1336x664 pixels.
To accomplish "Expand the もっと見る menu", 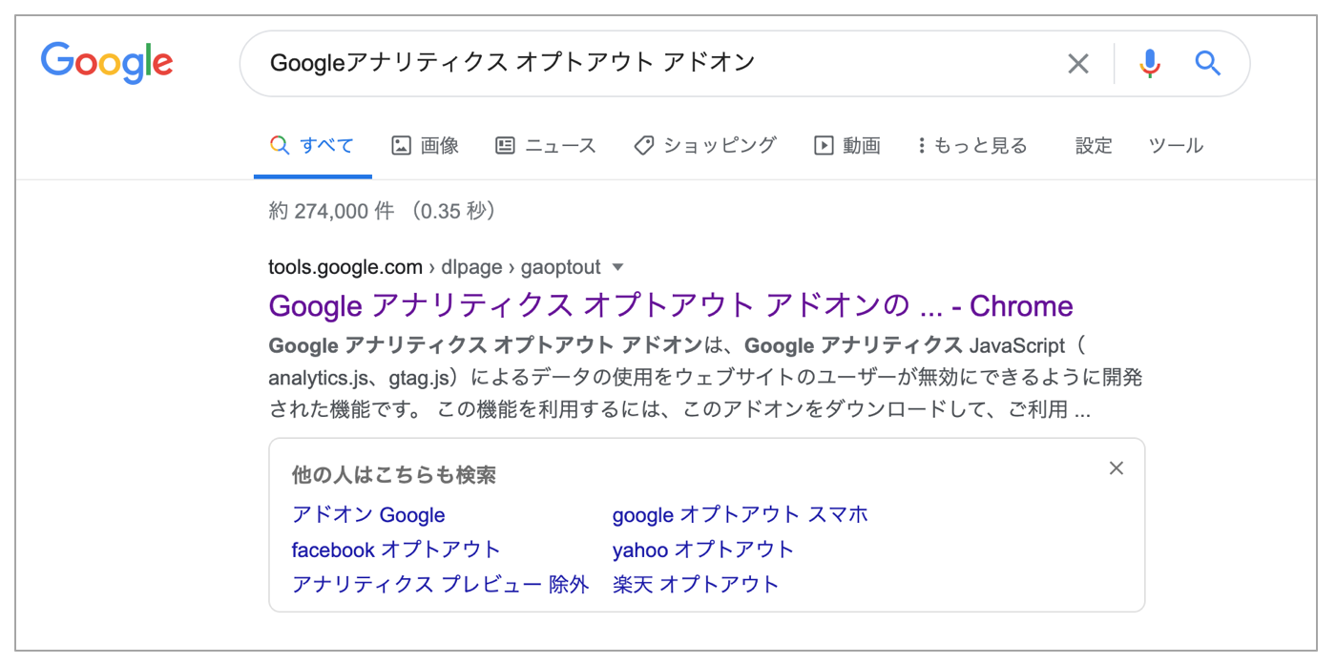I will pos(972,146).
